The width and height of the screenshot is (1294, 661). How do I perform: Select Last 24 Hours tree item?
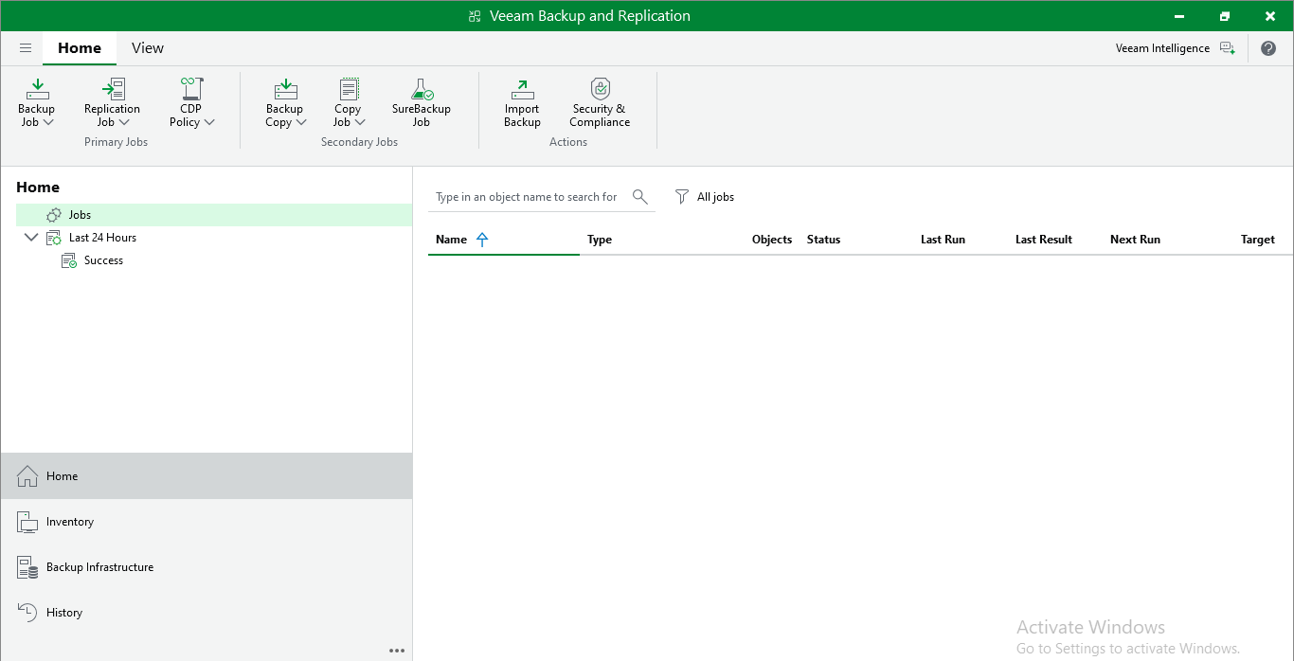102,238
